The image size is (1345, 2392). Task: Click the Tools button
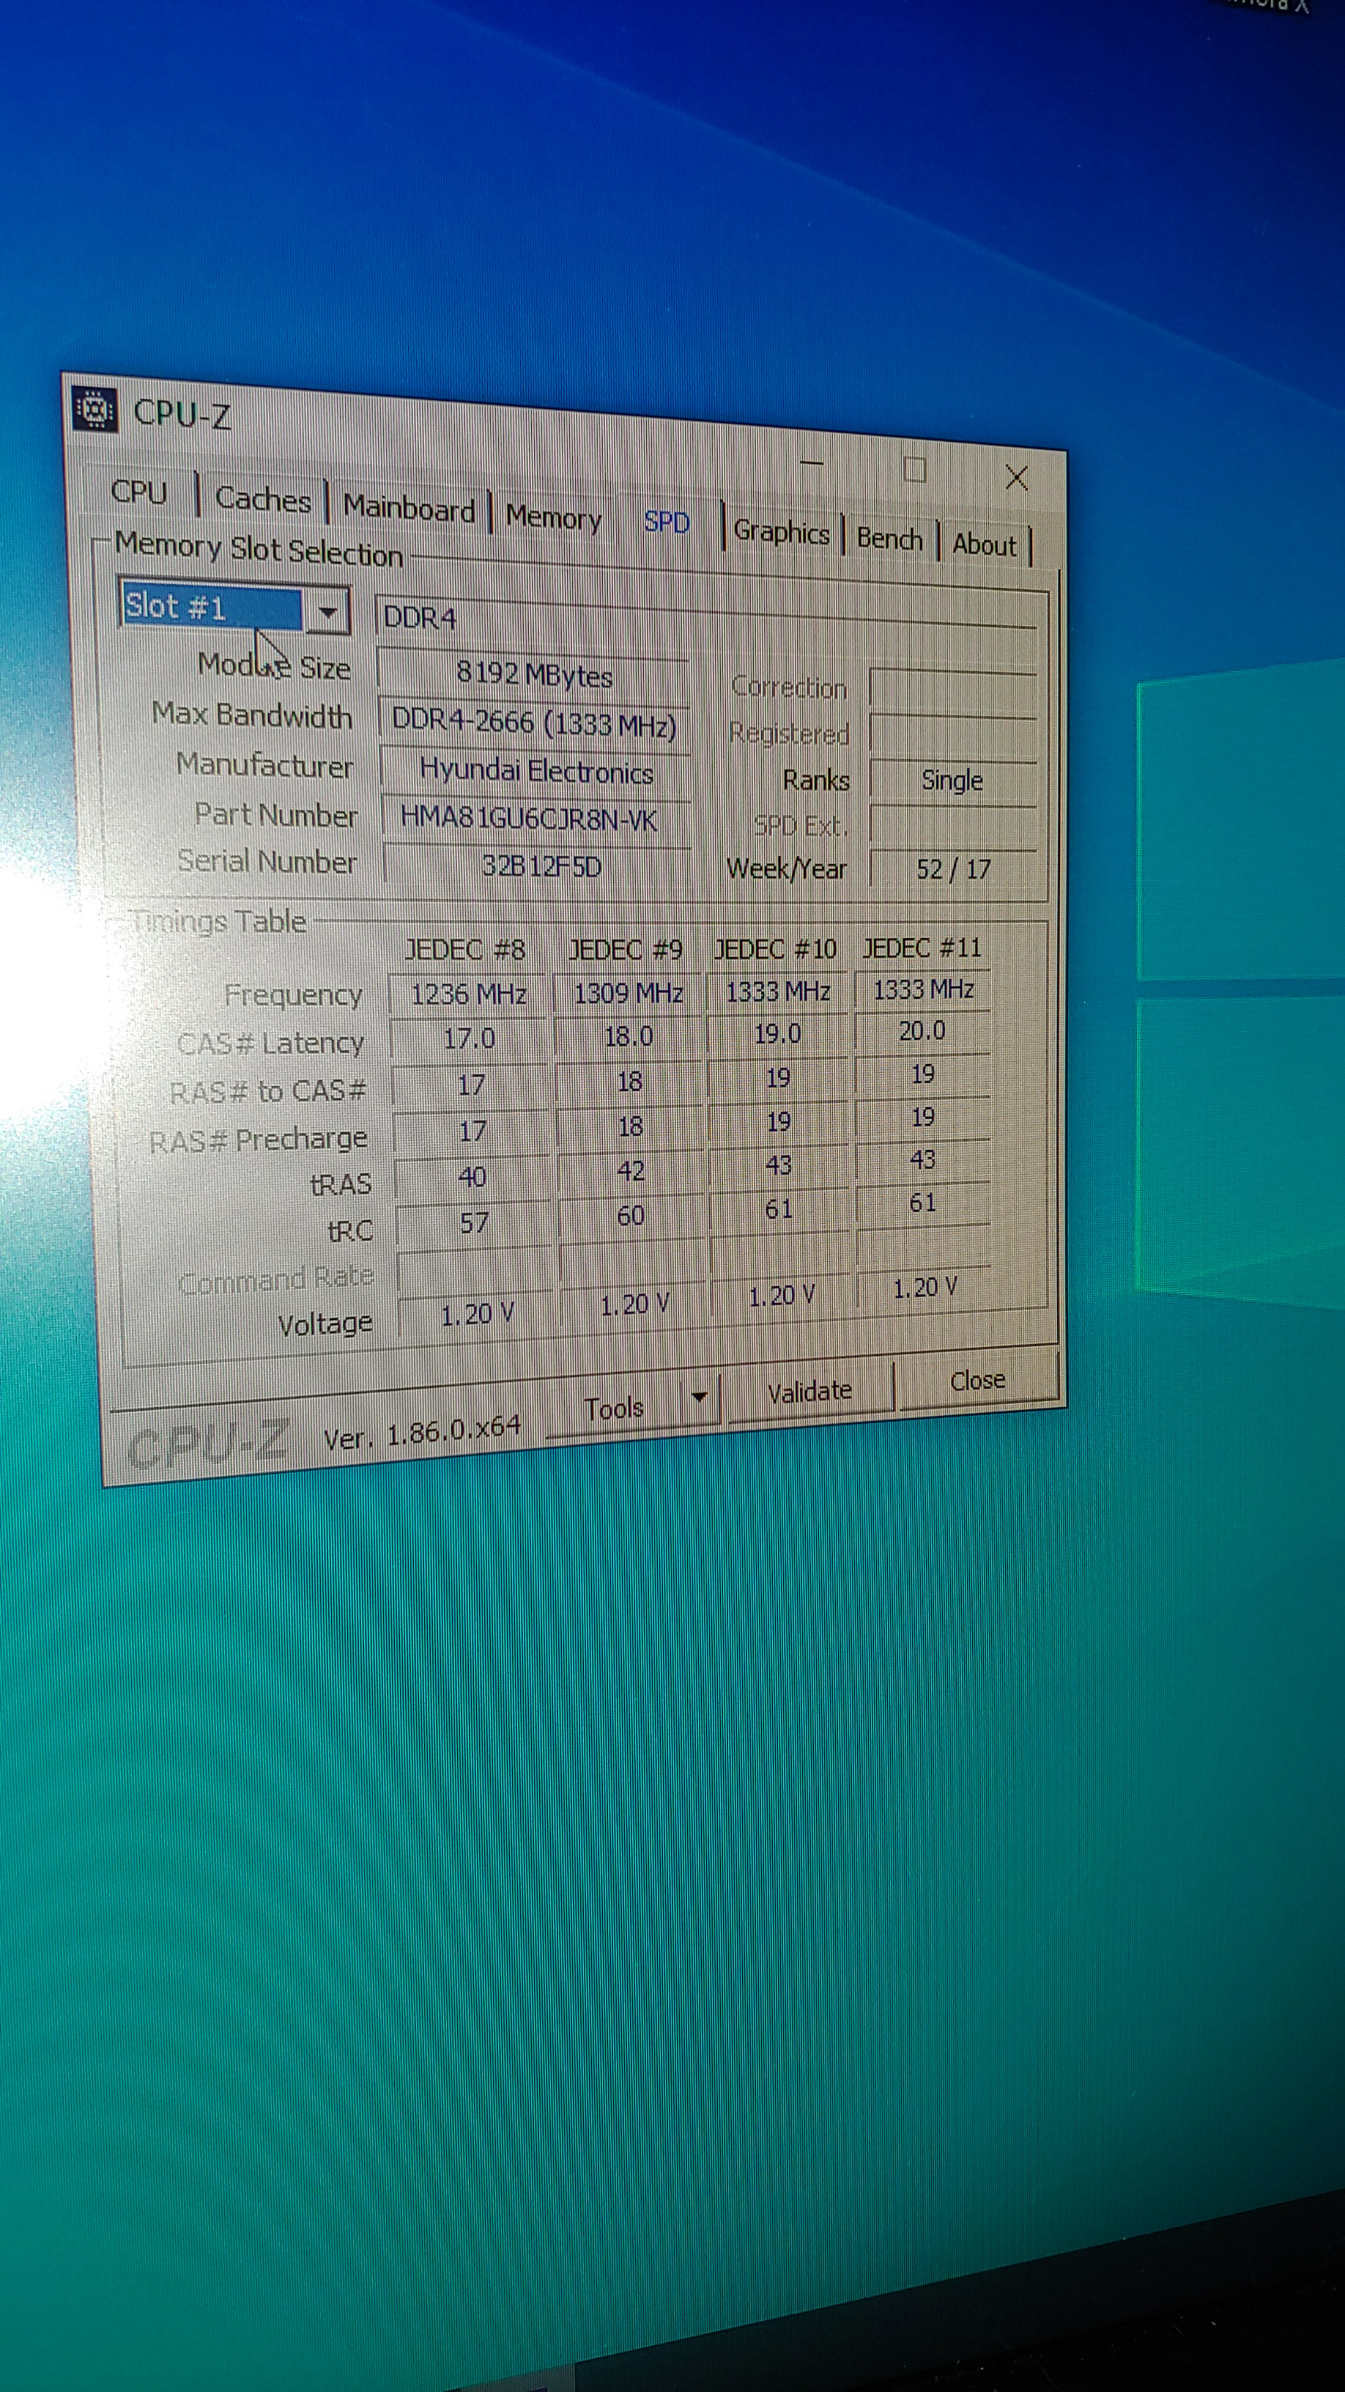(x=614, y=1409)
